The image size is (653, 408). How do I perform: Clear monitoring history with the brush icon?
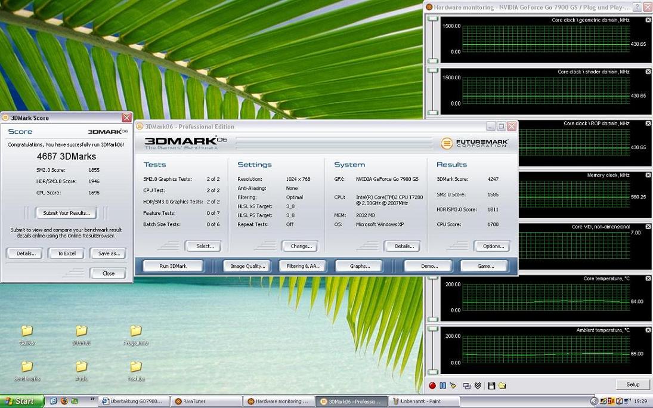pyautogui.click(x=453, y=385)
